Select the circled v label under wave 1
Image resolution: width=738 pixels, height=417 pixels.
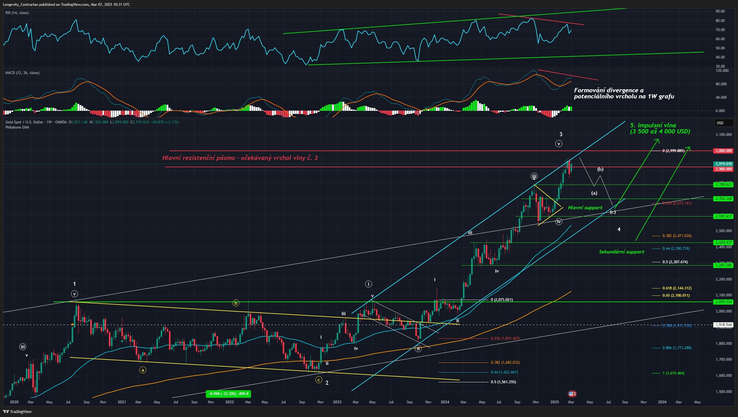(x=74, y=294)
